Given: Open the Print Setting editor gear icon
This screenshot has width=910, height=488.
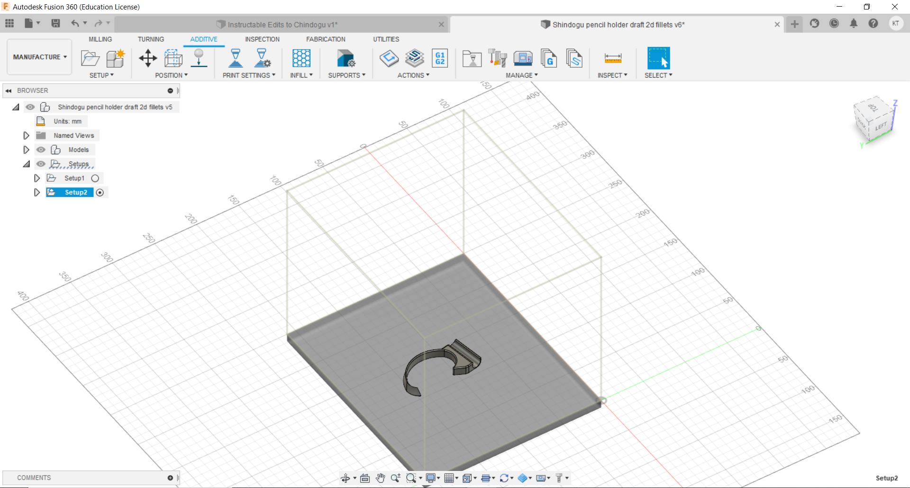Looking at the screenshot, I should tap(262, 58).
